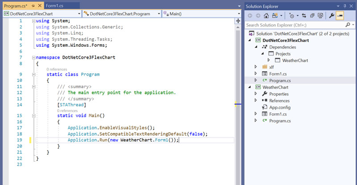This screenshot has height=185, width=357.
Task: Expand the Properties node in WeatherChart
Action: (256, 93)
